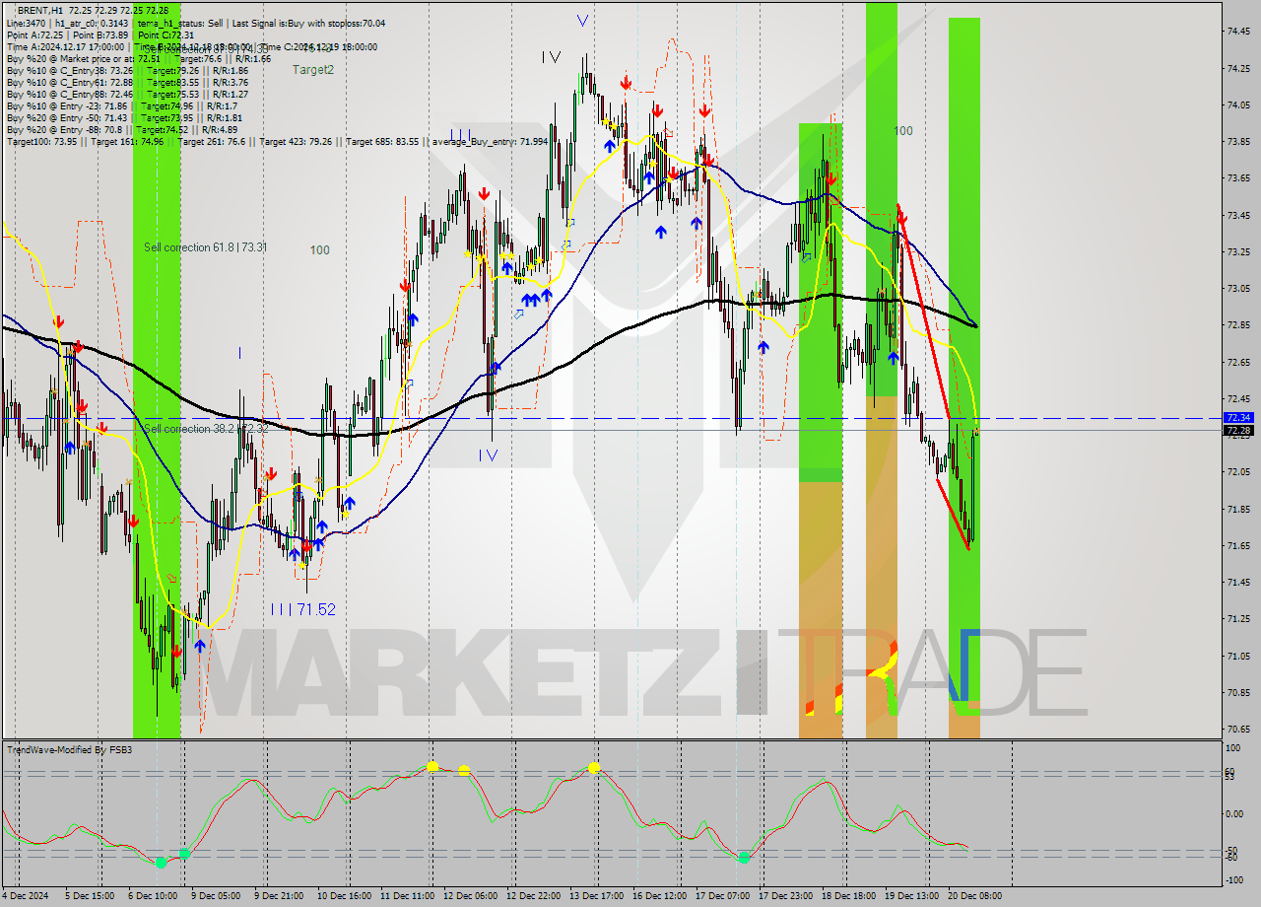Click the blue 'V' wave label at top
Viewport: 1261px width, 907px height.
[x=583, y=20]
